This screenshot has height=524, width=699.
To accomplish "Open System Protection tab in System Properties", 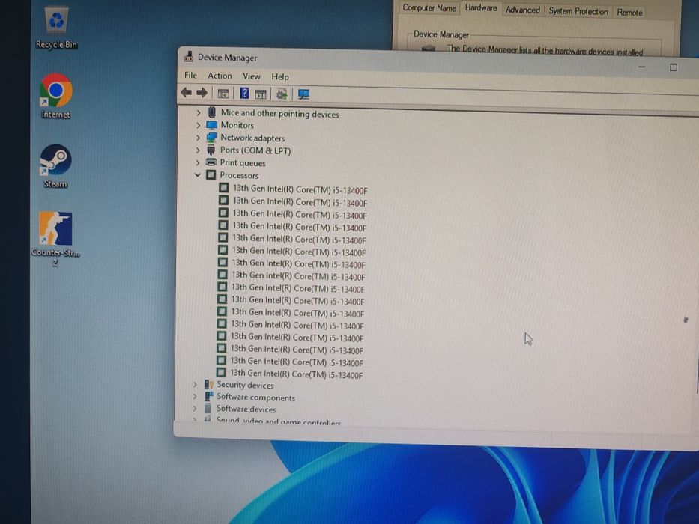I will tap(578, 11).
